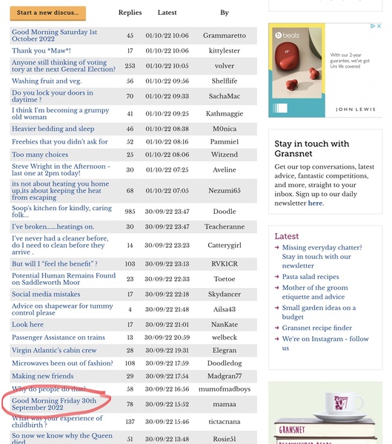This screenshot has width=392, height=444.
Task: Click the red earbuds advert image
Action: point(296,63)
